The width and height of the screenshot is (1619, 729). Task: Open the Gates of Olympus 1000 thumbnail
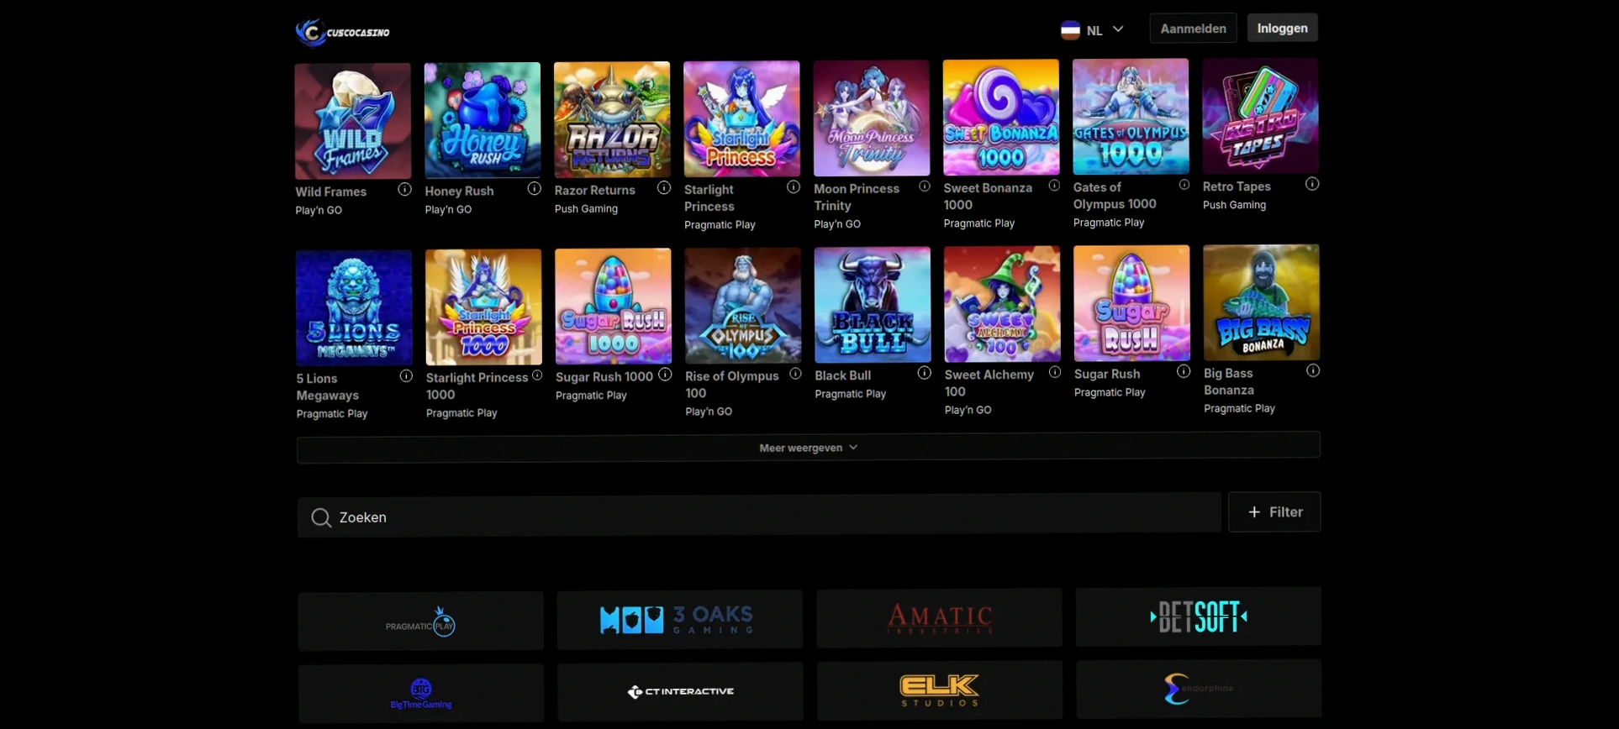pos(1131,116)
